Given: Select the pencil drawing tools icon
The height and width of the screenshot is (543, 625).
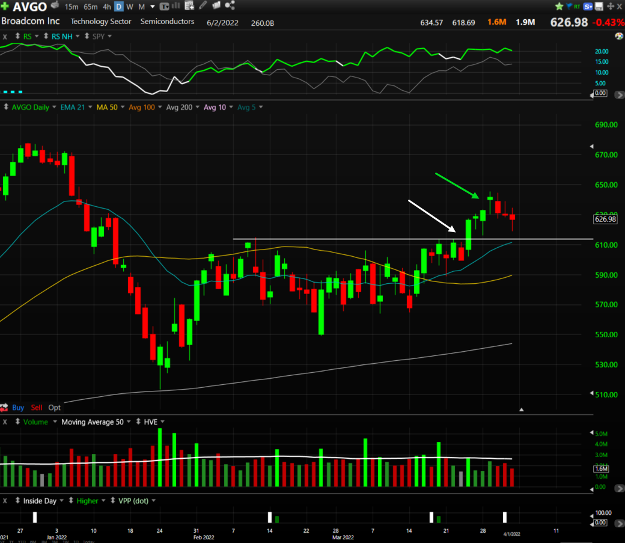Looking at the screenshot, I should (203, 5).
